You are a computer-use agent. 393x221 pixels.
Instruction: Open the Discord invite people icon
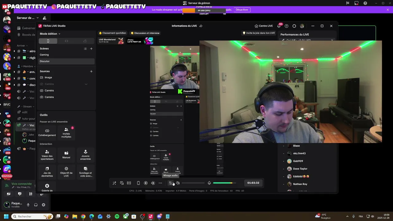click(x=45, y=18)
